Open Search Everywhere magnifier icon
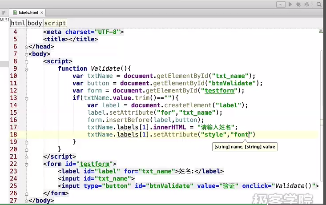This screenshot has width=326, height=205. pos(319,4)
